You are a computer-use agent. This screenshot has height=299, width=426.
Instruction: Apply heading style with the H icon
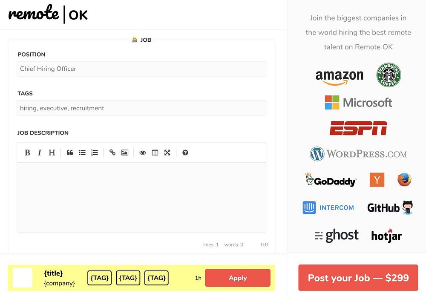[52, 152]
